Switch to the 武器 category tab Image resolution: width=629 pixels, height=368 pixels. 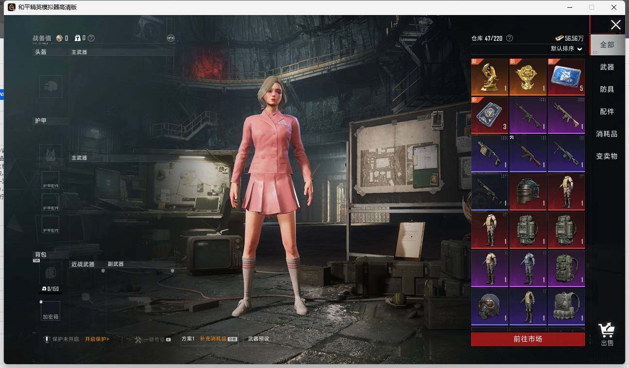pyautogui.click(x=607, y=67)
